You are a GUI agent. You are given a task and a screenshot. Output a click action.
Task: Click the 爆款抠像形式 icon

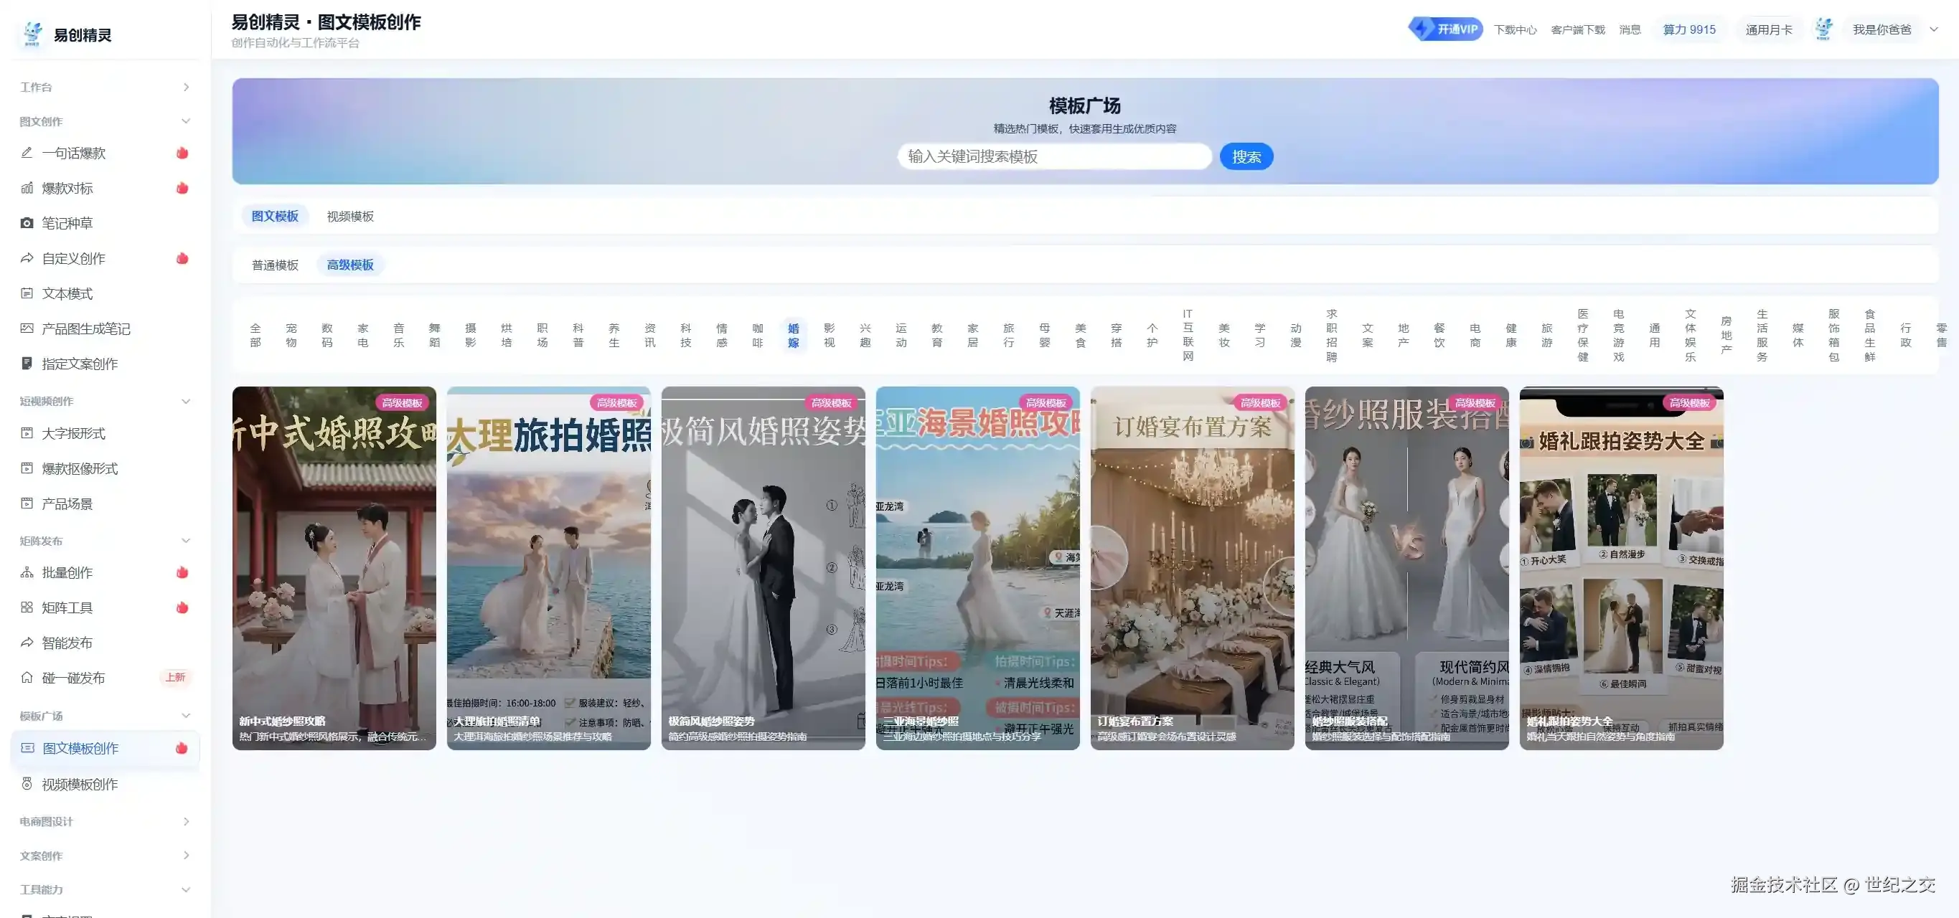(x=27, y=468)
